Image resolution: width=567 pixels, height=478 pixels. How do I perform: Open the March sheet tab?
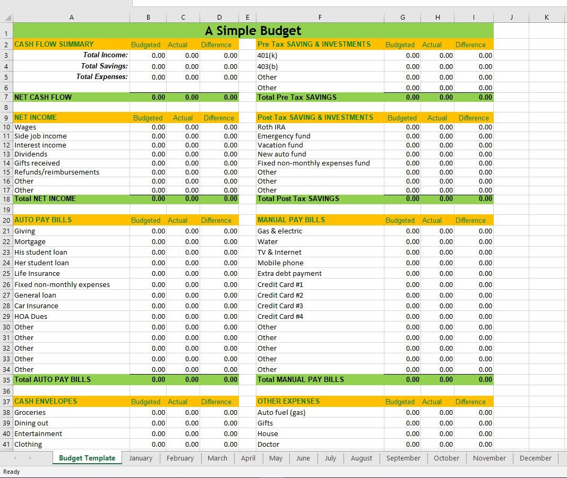(x=217, y=458)
